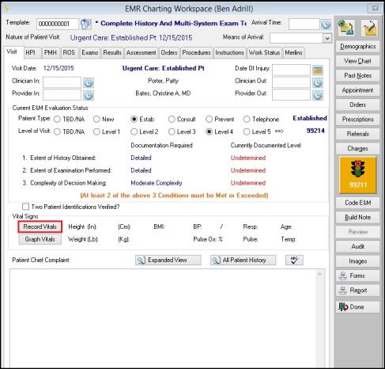Click the Record Vitals button

[40, 226]
